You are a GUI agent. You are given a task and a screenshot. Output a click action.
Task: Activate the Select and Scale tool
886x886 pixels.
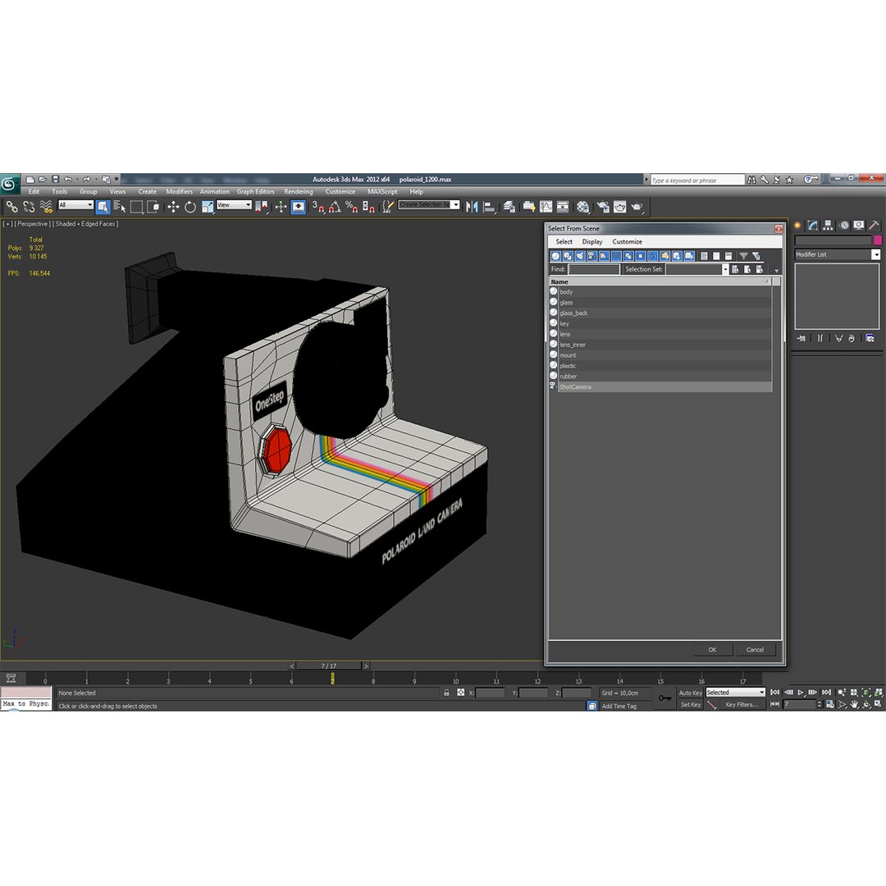[208, 207]
